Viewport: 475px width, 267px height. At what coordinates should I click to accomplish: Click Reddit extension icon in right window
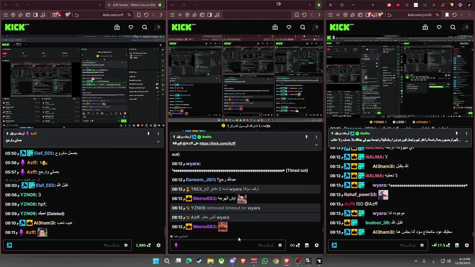pyautogui.click(x=389, y=5)
